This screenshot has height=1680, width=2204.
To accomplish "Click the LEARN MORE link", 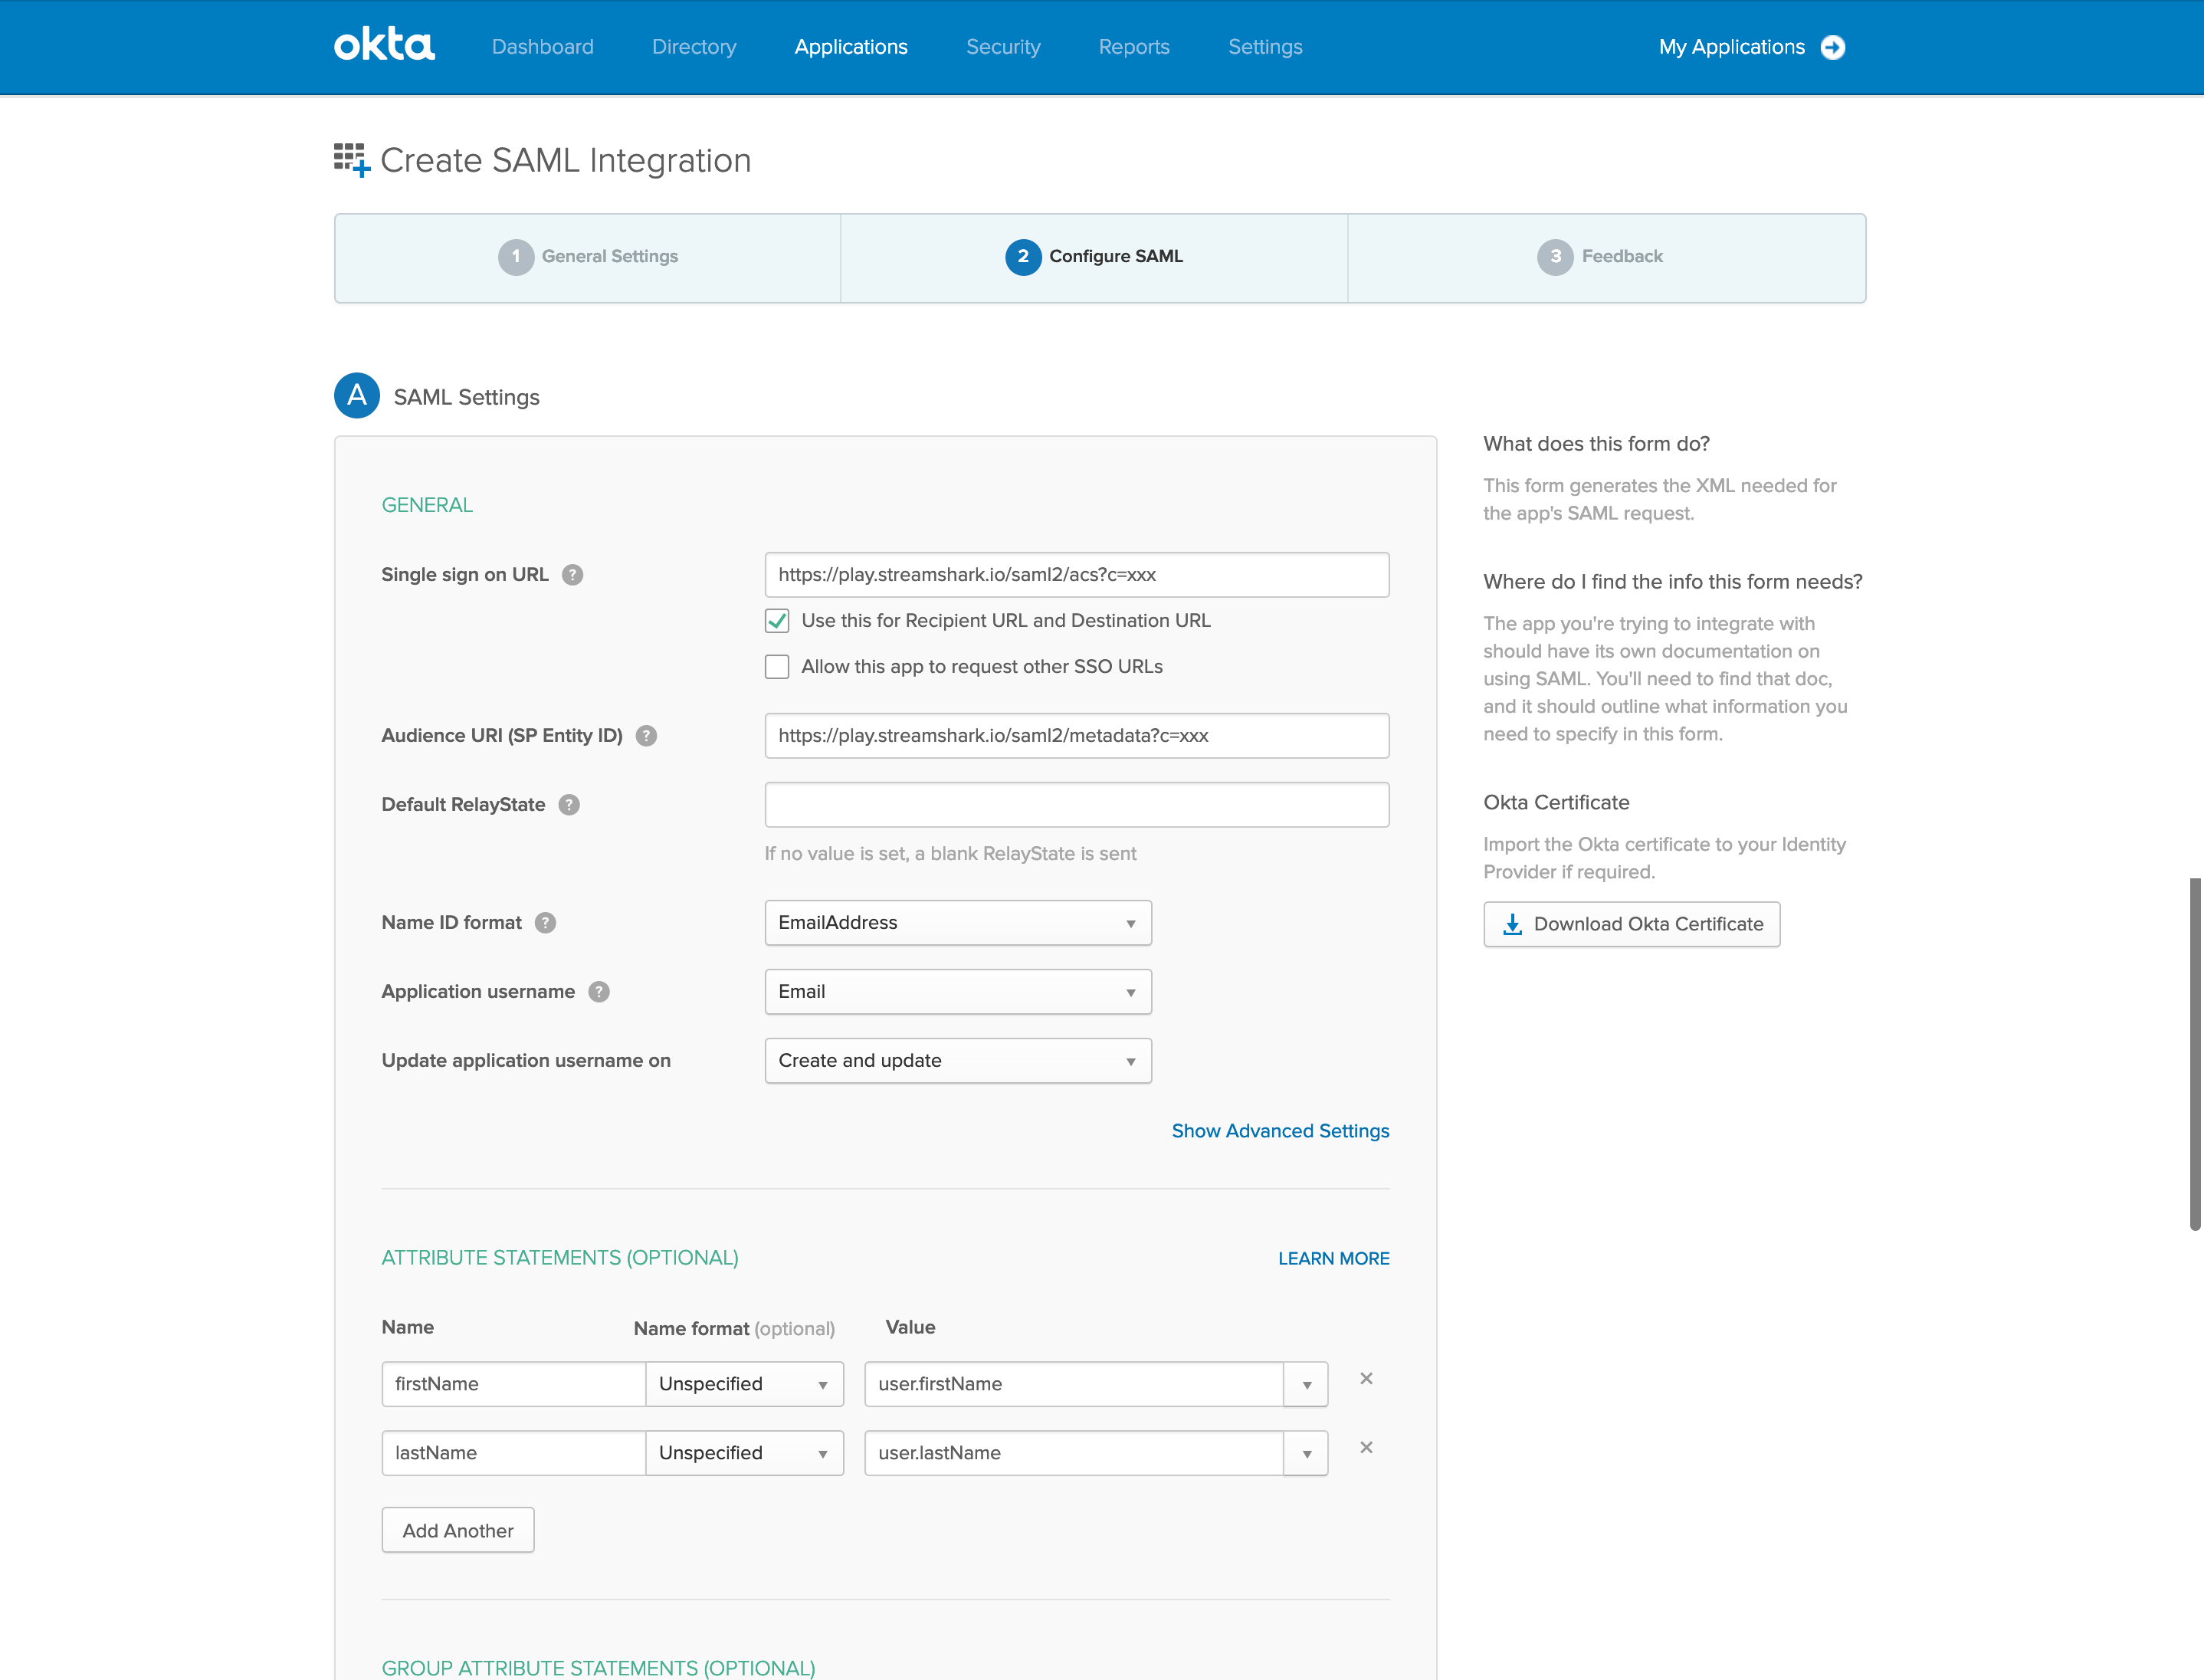I will [x=1334, y=1259].
